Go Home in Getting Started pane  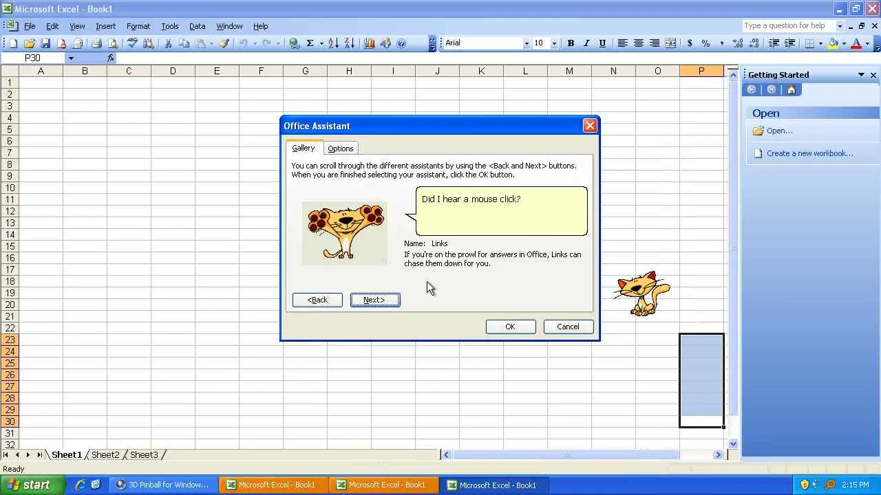792,90
